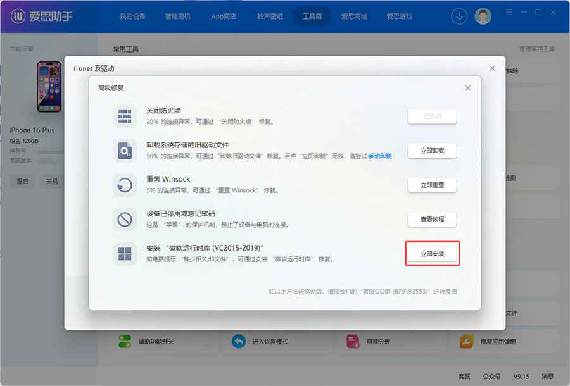Click the 常用工具 section heading

pyautogui.click(x=126, y=49)
